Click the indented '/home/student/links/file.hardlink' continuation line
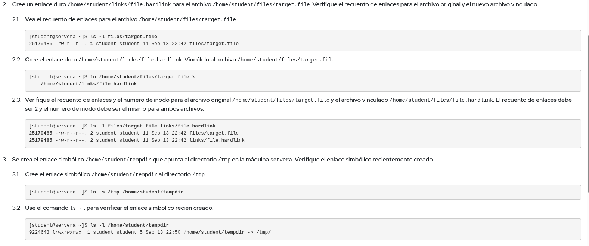The height and width of the screenshot is (246, 589). (89, 84)
